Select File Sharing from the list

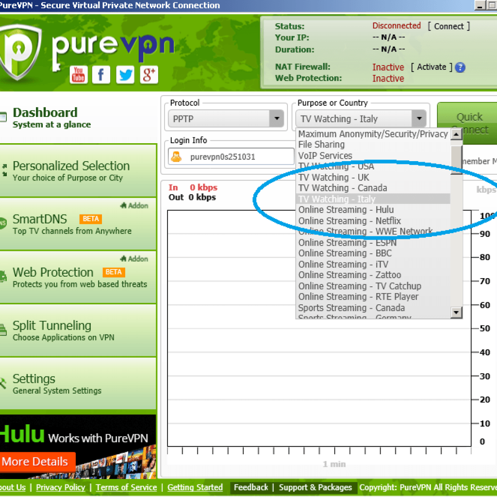pos(373,145)
